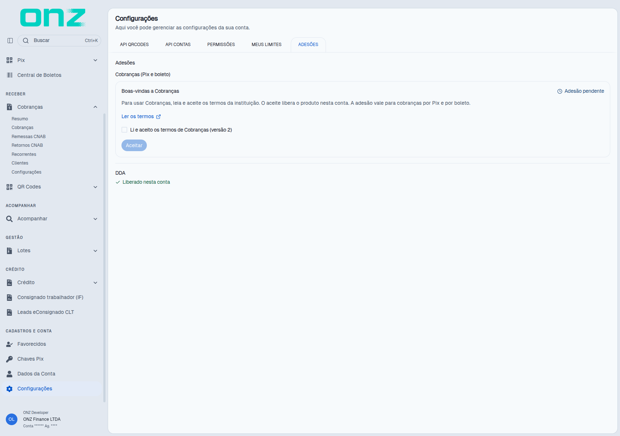This screenshot has width=620, height=436.
Task: Click the Buscar search field
Action: (x=59, y=41)
